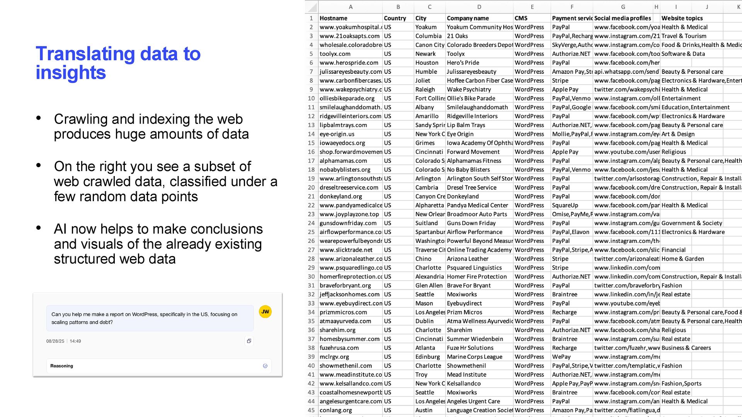Select row 1 header
Viewport: 742px width, 417px height.
click(x=311, y=18)
